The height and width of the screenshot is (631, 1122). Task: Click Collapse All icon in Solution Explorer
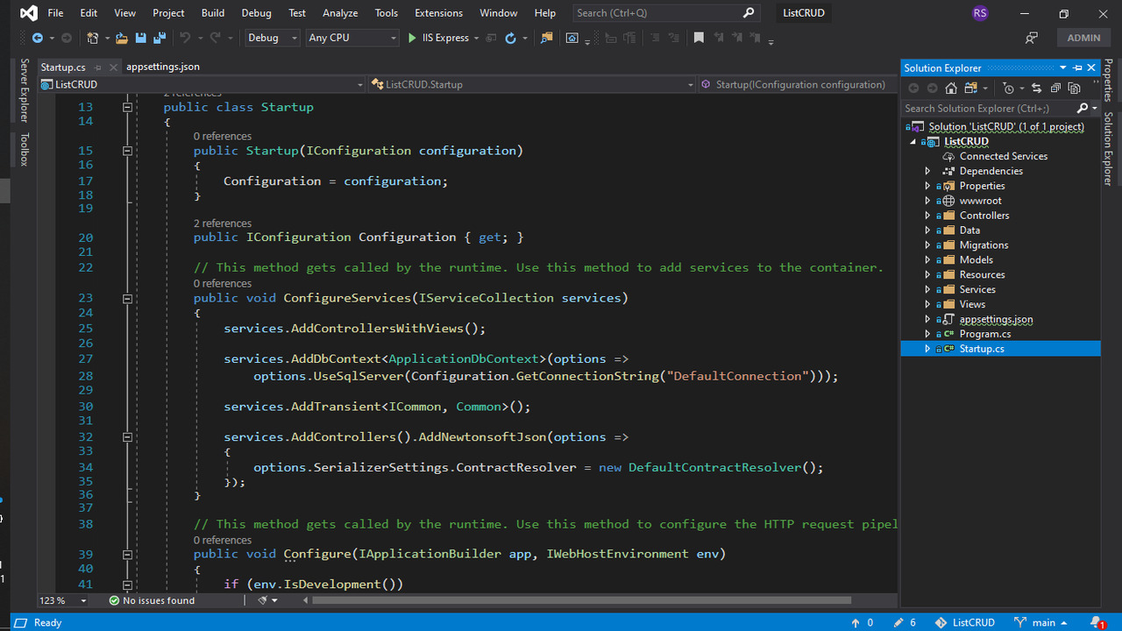tap(1055, 89)
